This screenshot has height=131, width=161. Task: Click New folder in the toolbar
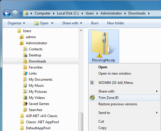116,23
